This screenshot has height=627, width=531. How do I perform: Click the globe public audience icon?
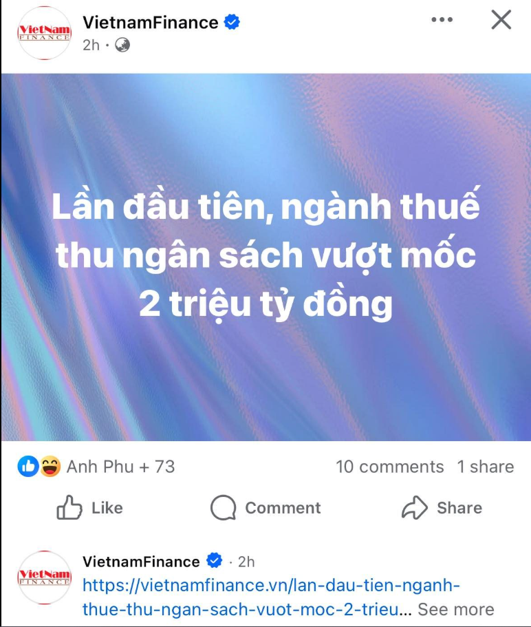point(122,45)
